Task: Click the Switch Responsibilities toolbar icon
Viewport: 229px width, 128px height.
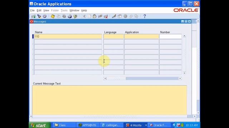Action: (x=64, y=16)
